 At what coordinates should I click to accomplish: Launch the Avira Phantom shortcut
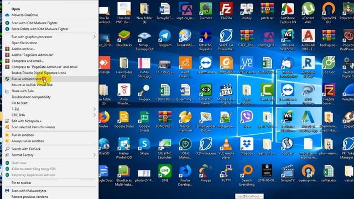click(x=124, y=95)
